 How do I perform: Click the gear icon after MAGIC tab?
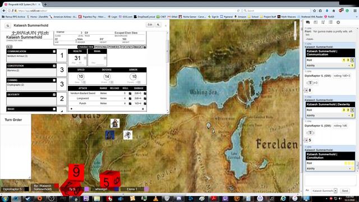145,47
